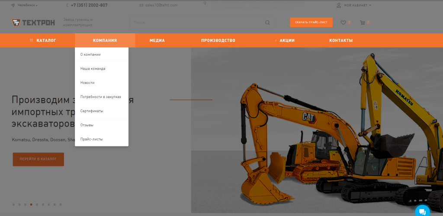Open the live chat bubble icon
Screen dimensions: 443x216
422,212
